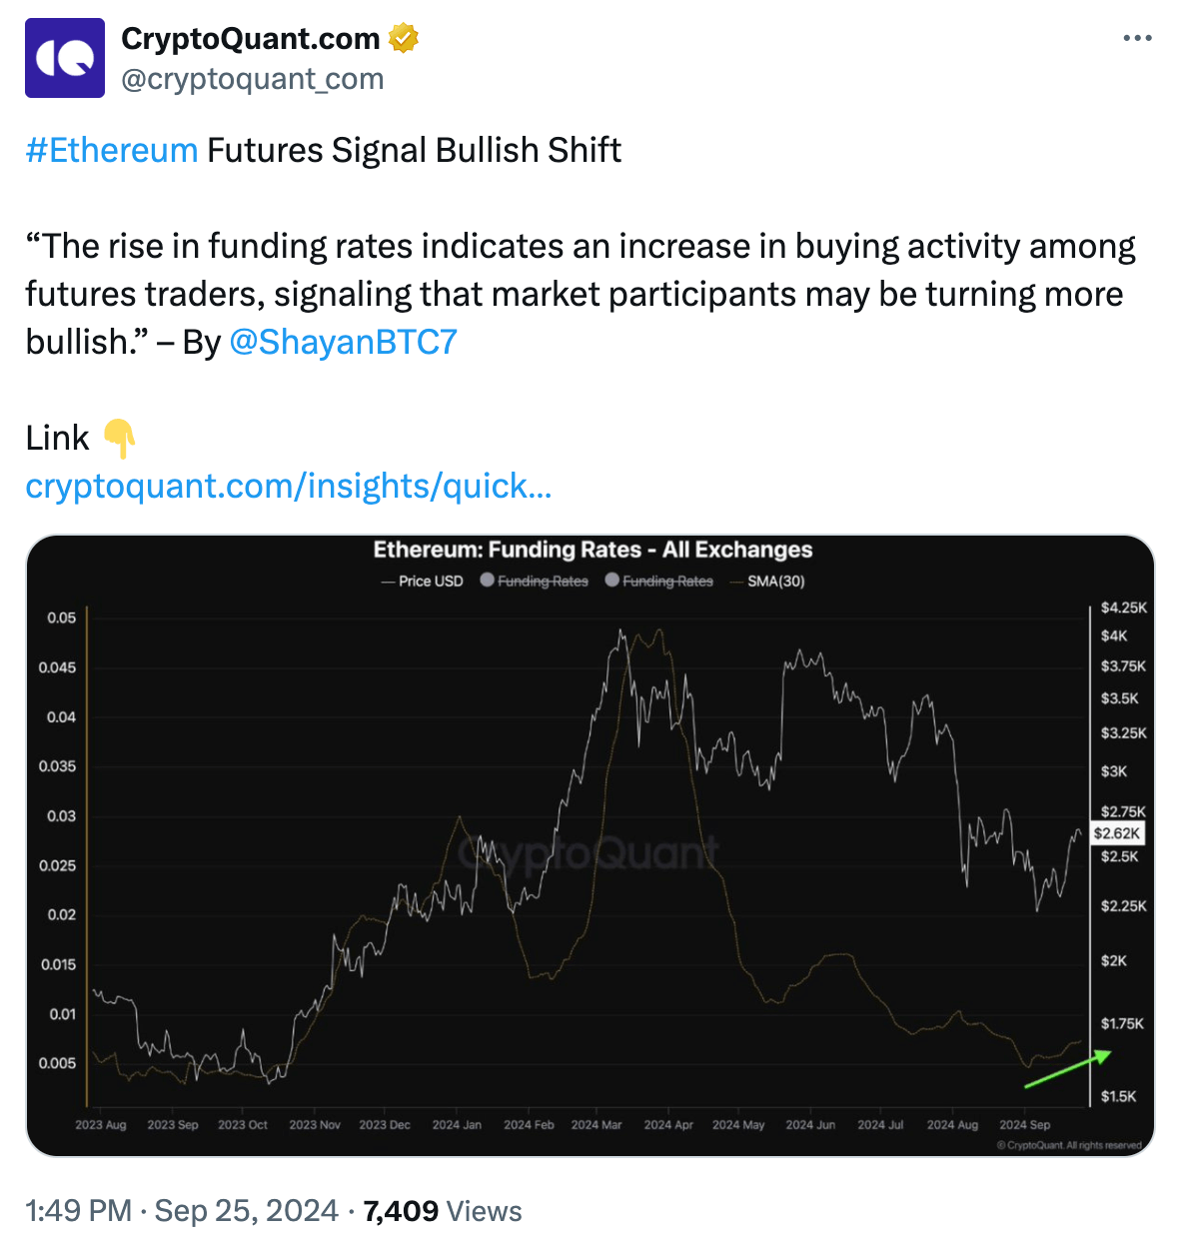Click the @cryptoquant_com handle
This screenshot has width=1183, height=1255.
(x=252, y=80)
